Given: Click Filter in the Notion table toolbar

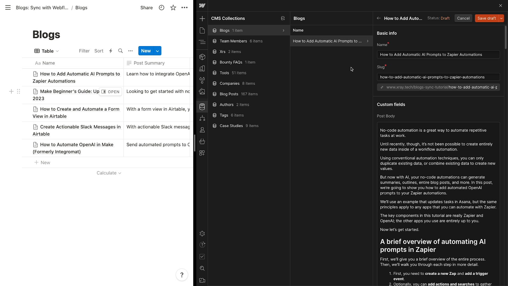Looking at the screenshot, I should pos(84,51).
